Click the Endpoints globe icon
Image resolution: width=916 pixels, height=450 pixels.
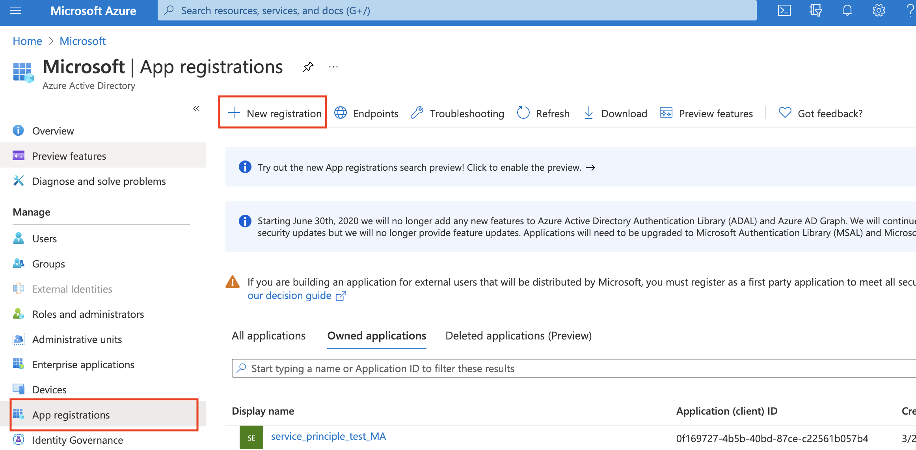point(340,113)
